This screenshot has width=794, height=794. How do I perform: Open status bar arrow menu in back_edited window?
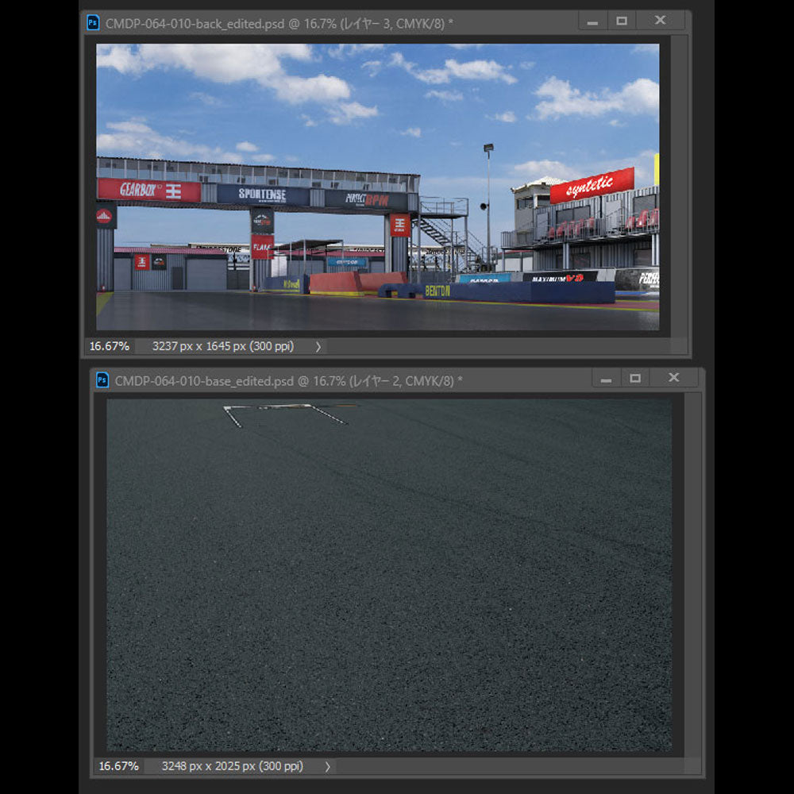pos(318,346)
